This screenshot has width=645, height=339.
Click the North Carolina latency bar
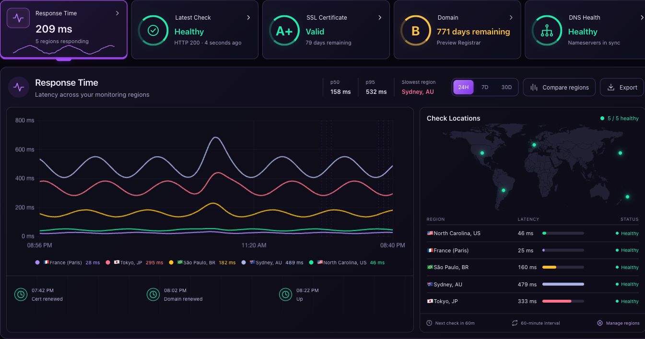pos(563,233)
